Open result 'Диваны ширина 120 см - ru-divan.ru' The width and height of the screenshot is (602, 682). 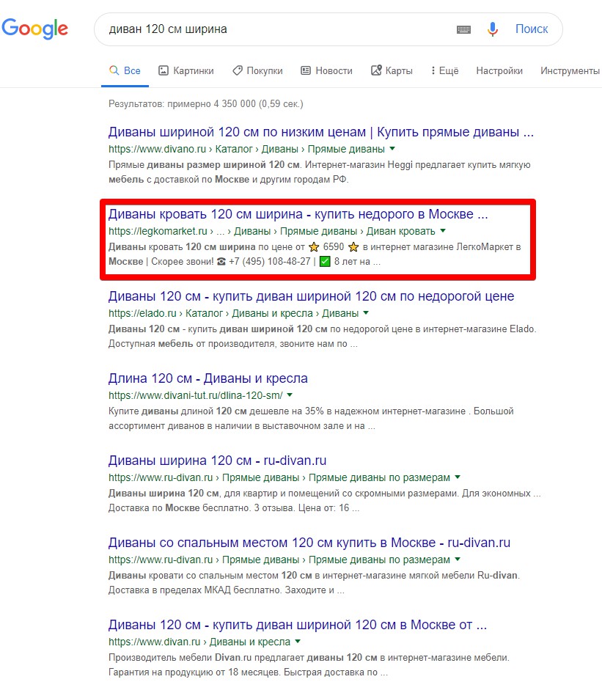click(217, 461)
